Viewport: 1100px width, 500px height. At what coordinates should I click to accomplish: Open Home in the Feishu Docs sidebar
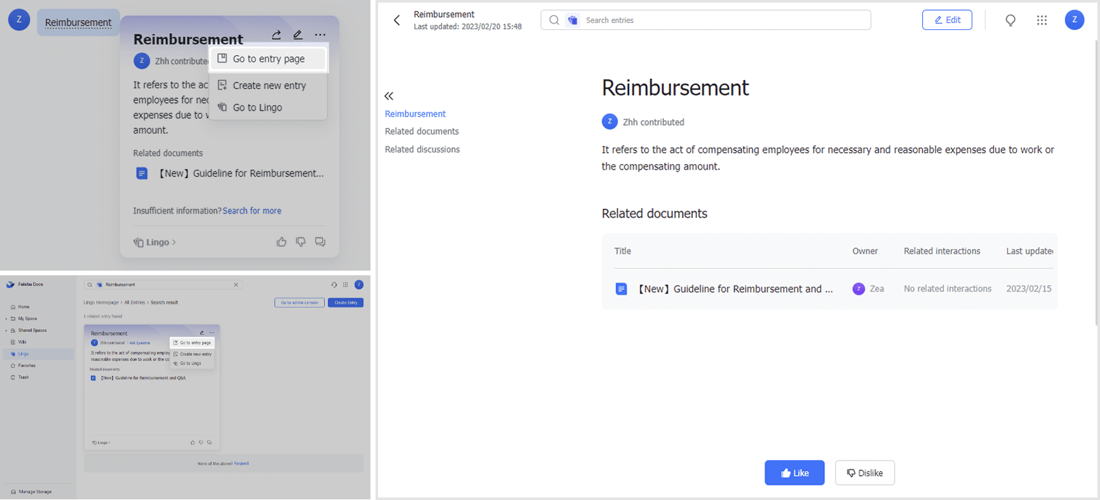coord(24,307)
